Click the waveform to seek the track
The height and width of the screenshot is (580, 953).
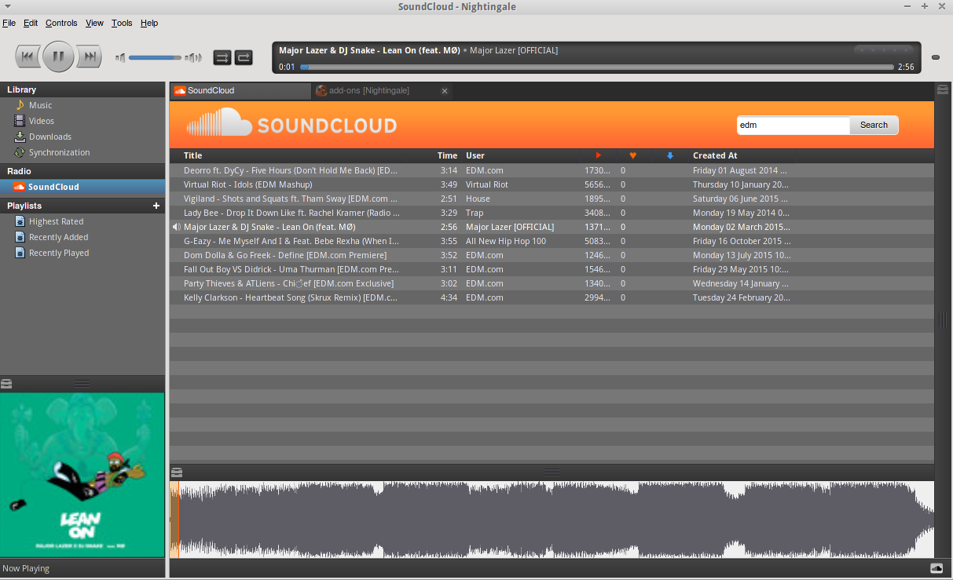coord(552,520)
